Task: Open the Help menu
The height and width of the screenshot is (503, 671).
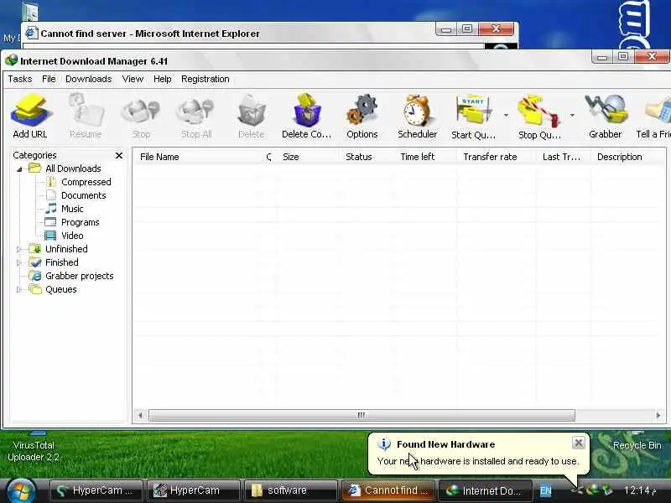Action: 162,79
